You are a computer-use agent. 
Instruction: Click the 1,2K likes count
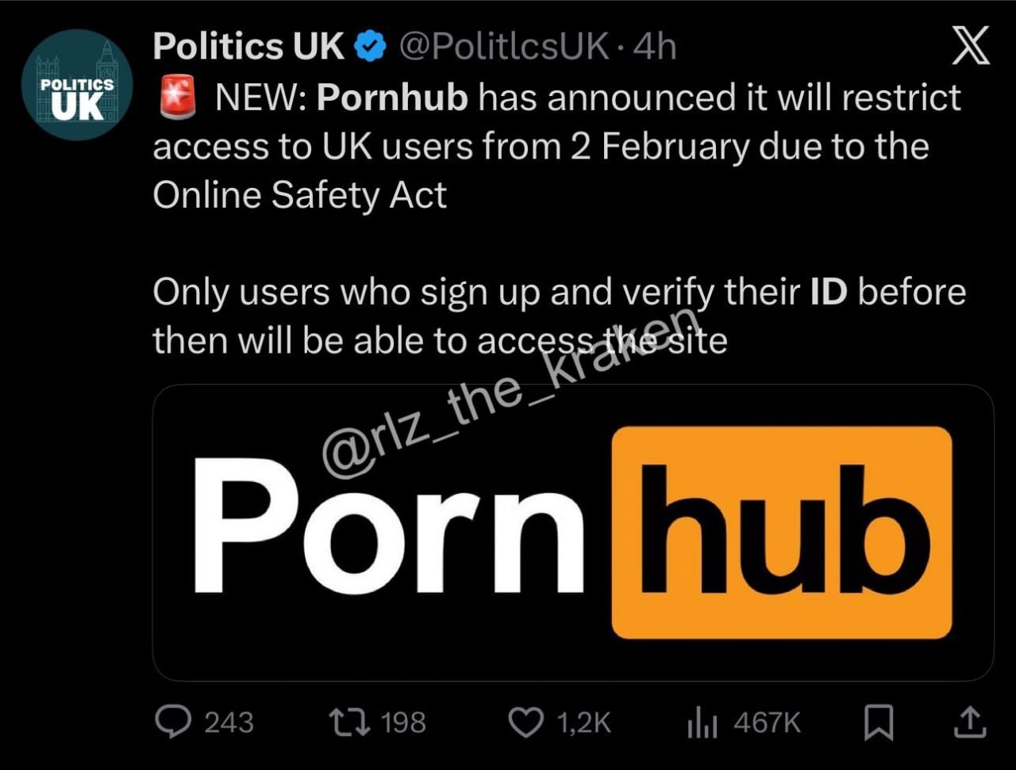pos(583,722)
